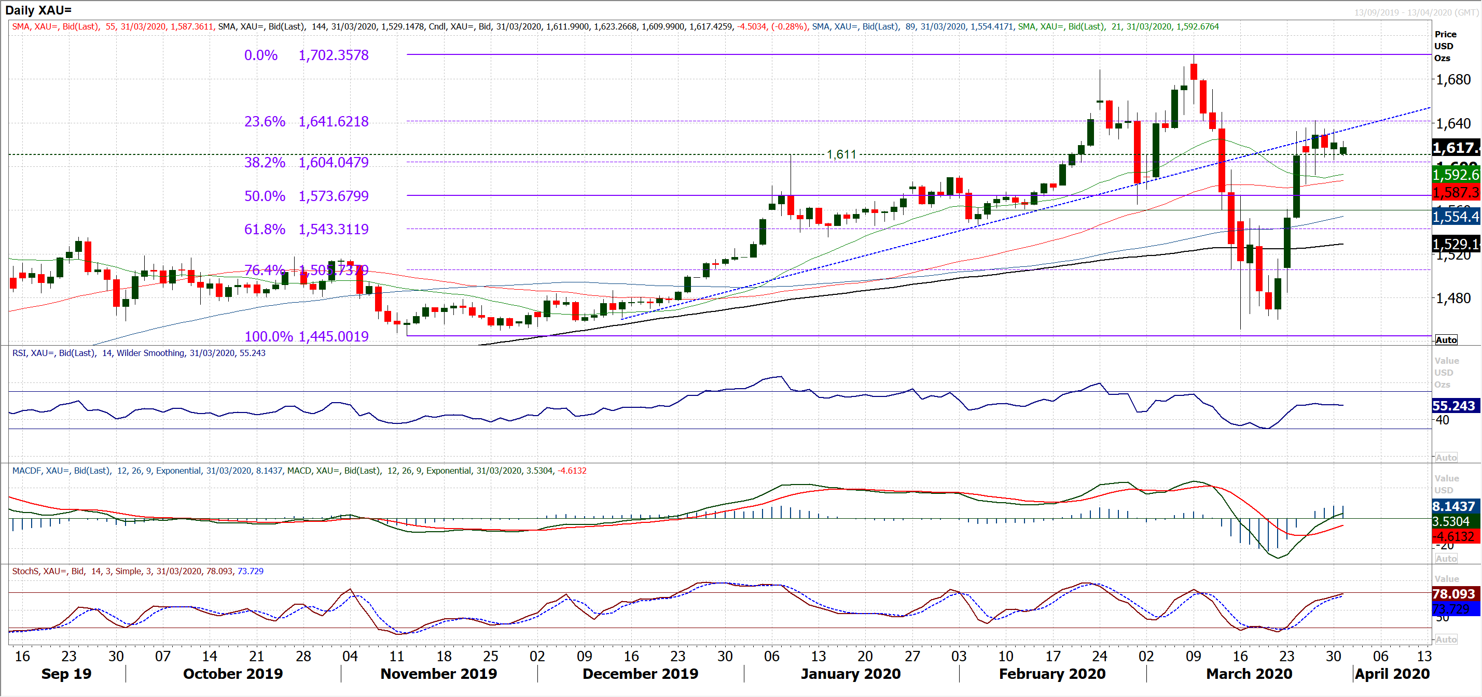Click the February 2020 month label
The height and width of the screenshot is (697, 1482).
pos(1051,674)
